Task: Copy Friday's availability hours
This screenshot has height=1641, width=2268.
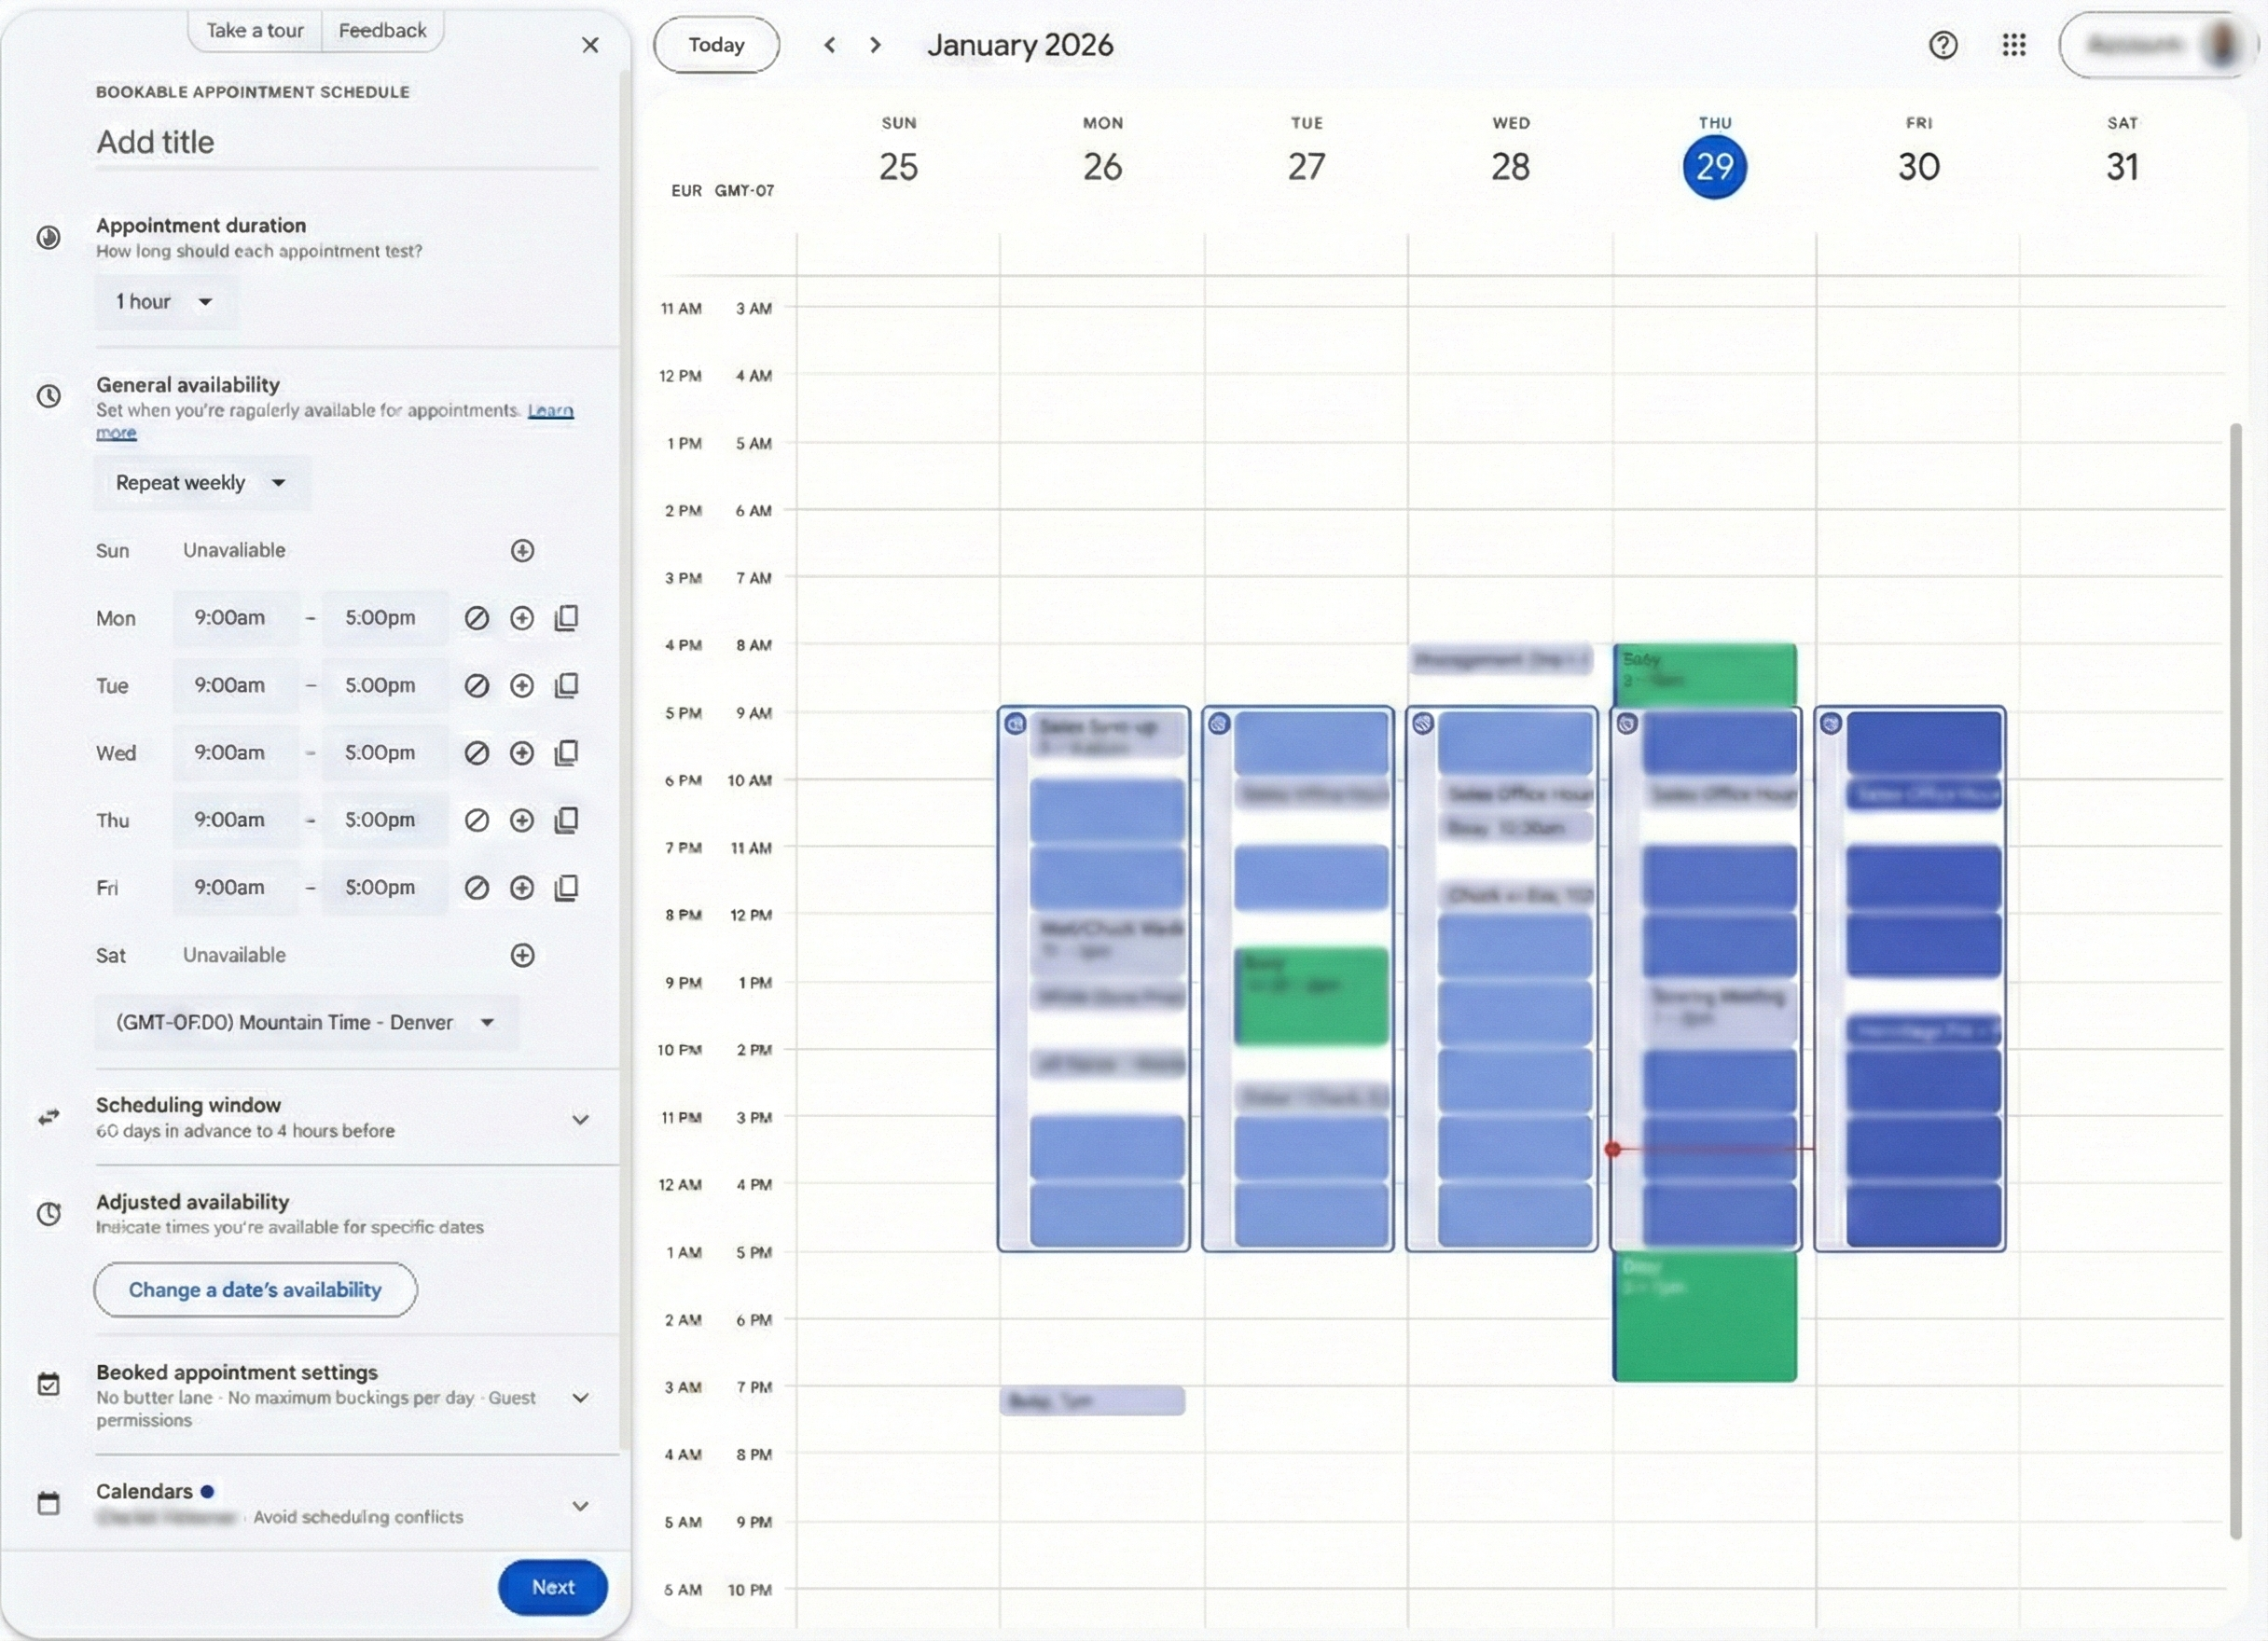Action: 567,888
